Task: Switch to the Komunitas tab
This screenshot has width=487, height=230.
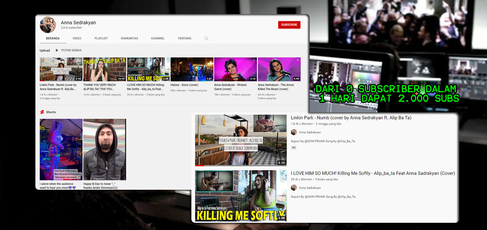Action: coord(129,38)
